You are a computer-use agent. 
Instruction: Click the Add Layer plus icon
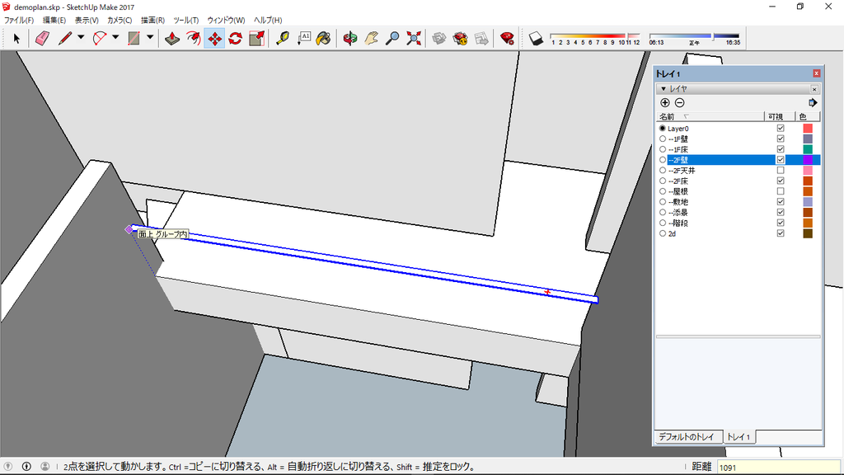point(665,103)
